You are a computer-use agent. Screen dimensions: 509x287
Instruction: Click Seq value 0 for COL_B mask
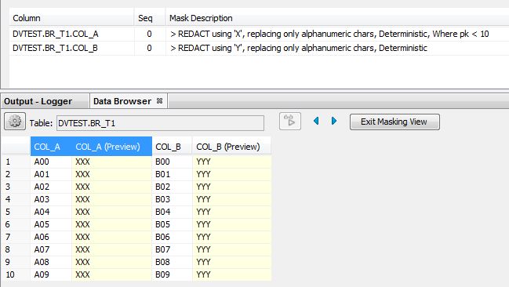tap(149, 48)
